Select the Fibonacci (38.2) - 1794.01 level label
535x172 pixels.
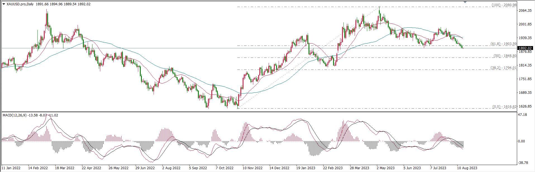click(503, 68)
